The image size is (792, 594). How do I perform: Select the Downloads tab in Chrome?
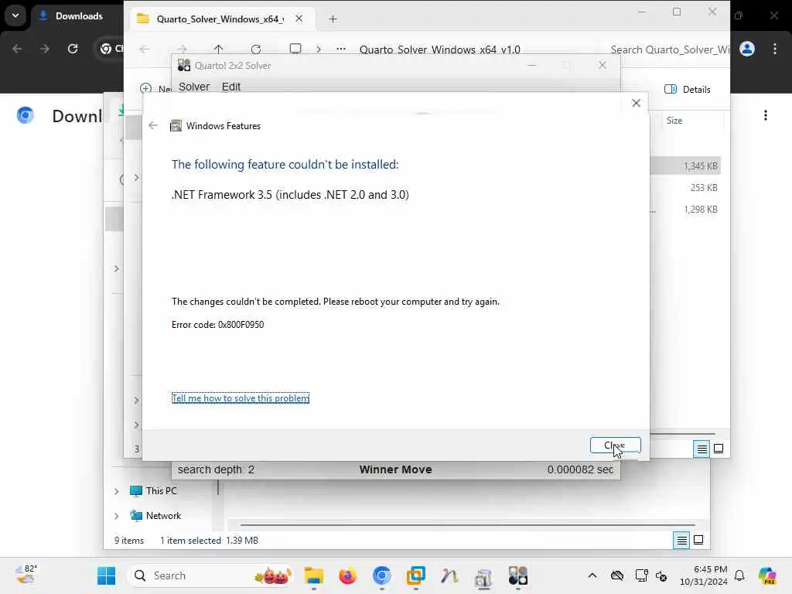point(78,16)
